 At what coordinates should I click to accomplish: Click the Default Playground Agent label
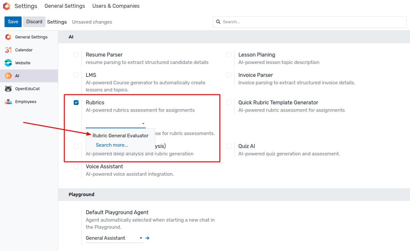pos(117,213)
